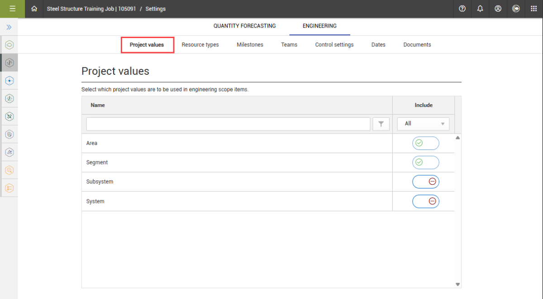Viewport: 543px width, 299px height.
Task: Open notifications bell icon
Action: 480,9
